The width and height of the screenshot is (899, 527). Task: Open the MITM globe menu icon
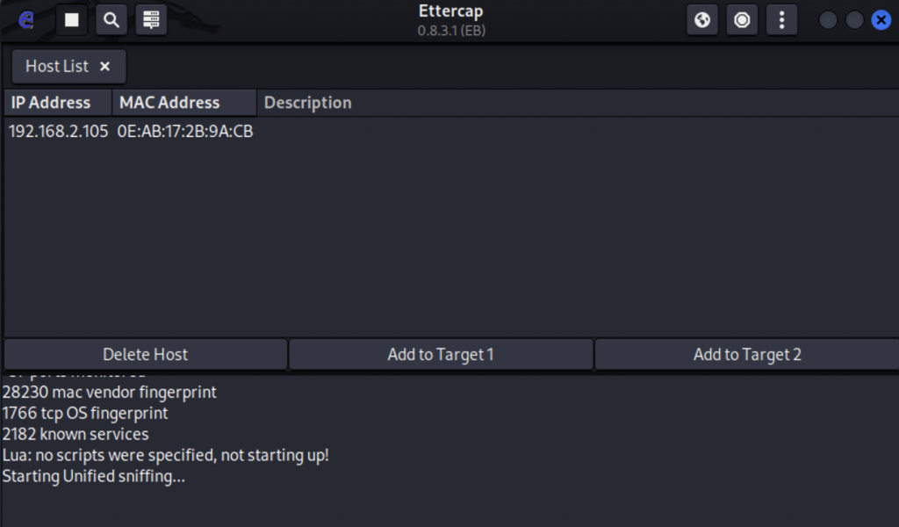[x=702, y=20]
